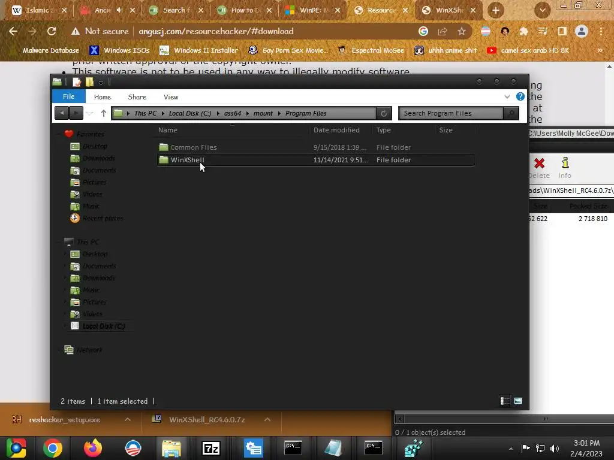
Task: Reload the Chrome page
Action: (x=52, y=31)
